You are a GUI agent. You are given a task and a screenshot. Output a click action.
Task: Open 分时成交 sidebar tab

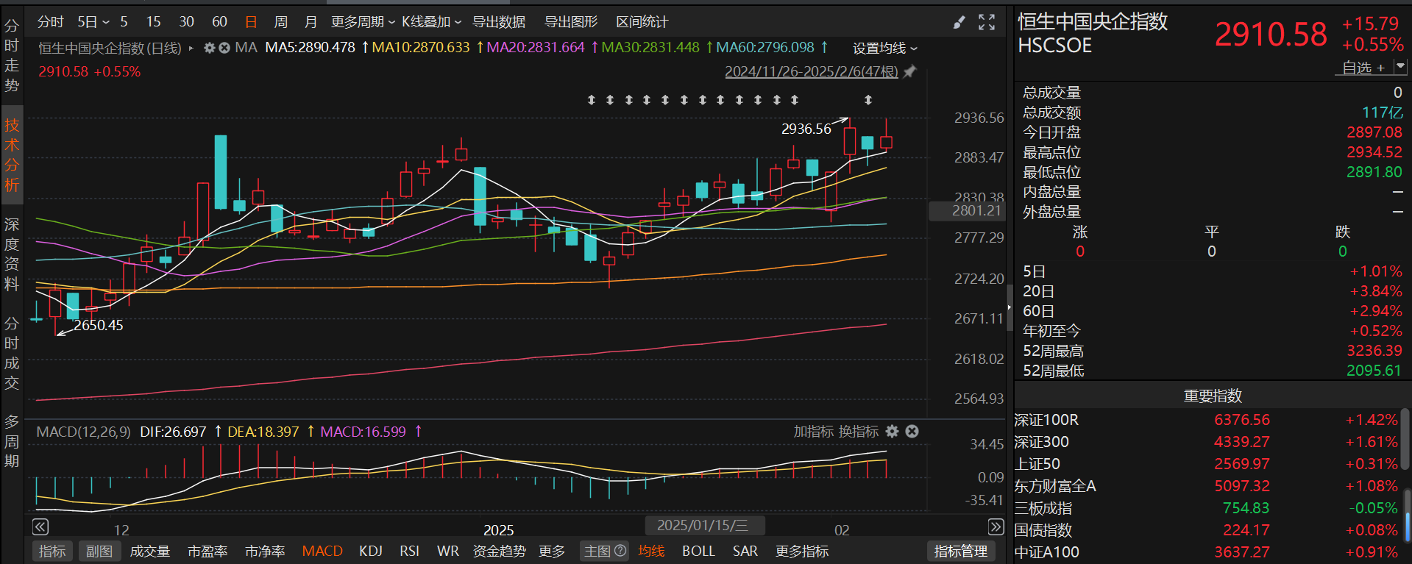coord(12,353)
